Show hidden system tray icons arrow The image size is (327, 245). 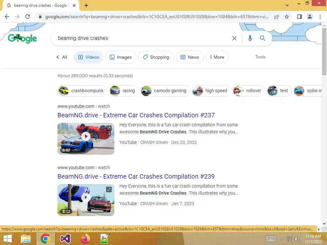281,239
